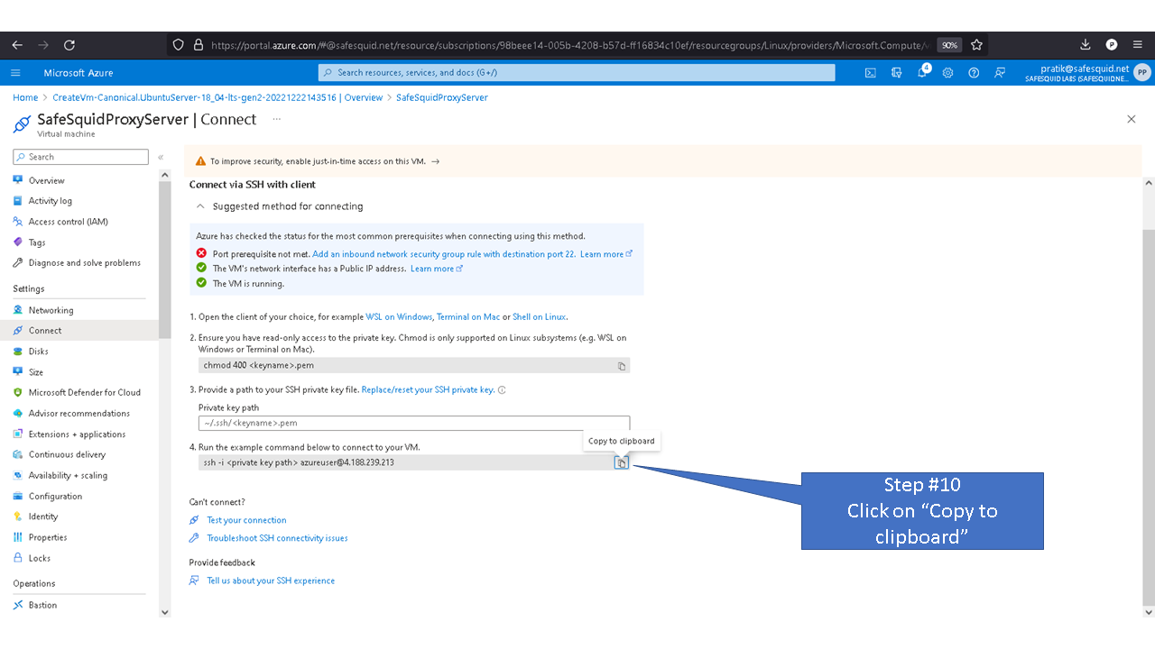Open the more options ellipsis by title
This screenshot has width=1155, height=649.
tap(276, 119)
